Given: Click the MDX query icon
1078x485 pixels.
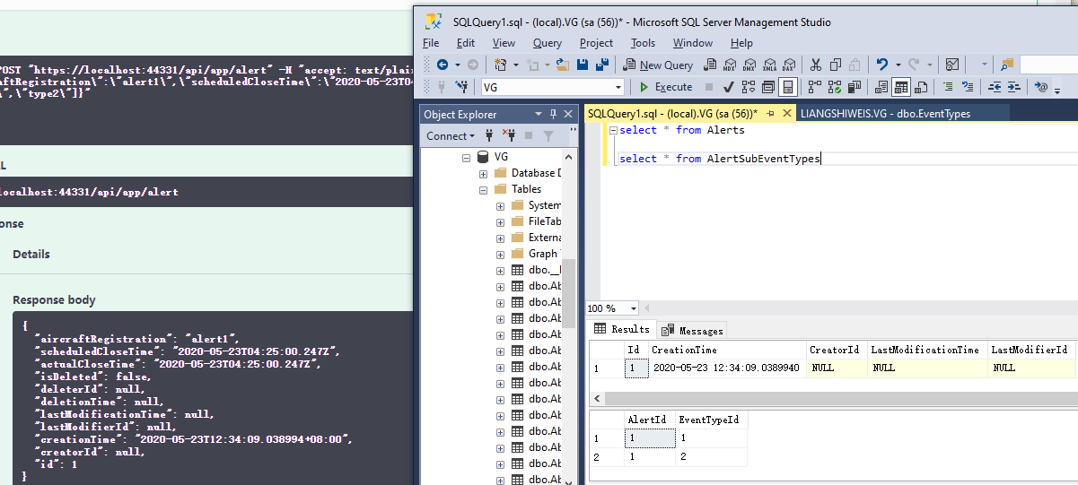Looking at the screenshot, I should 729,65.
